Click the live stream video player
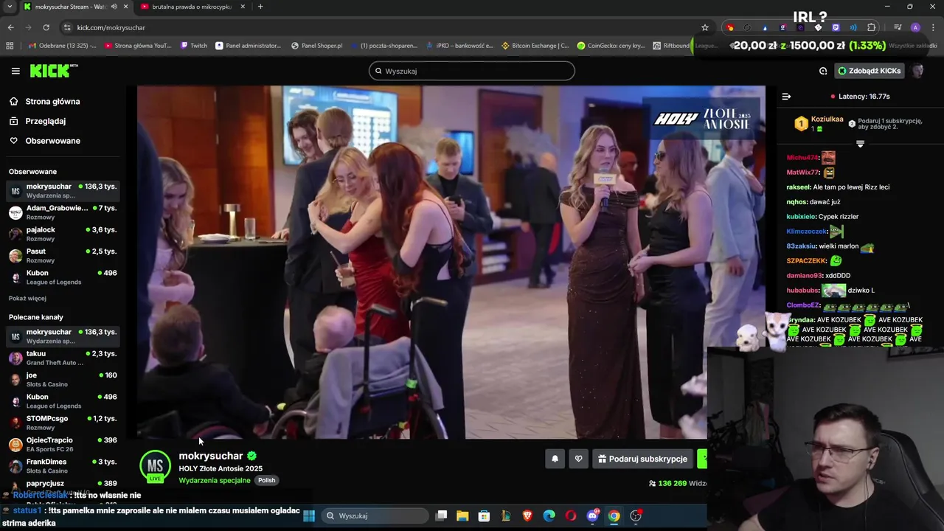 coord(451,262)
